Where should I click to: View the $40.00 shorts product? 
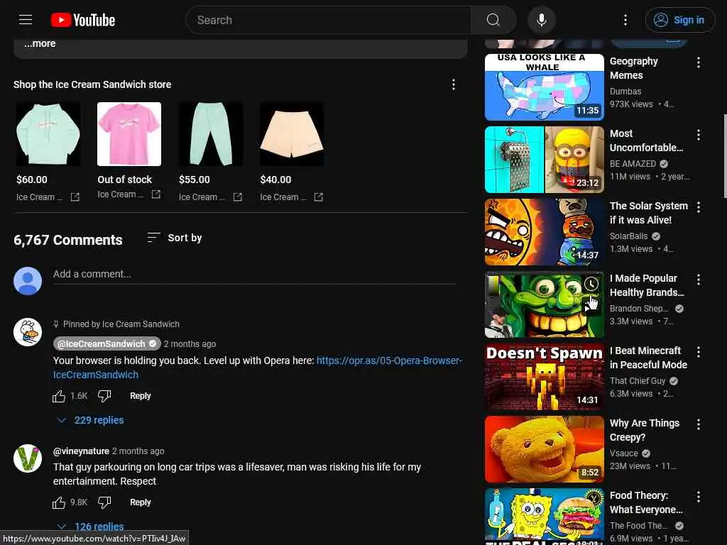(292, 134)
